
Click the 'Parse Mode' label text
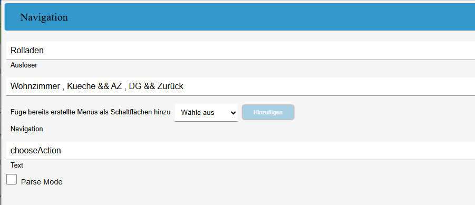click(x=42, y=182)
